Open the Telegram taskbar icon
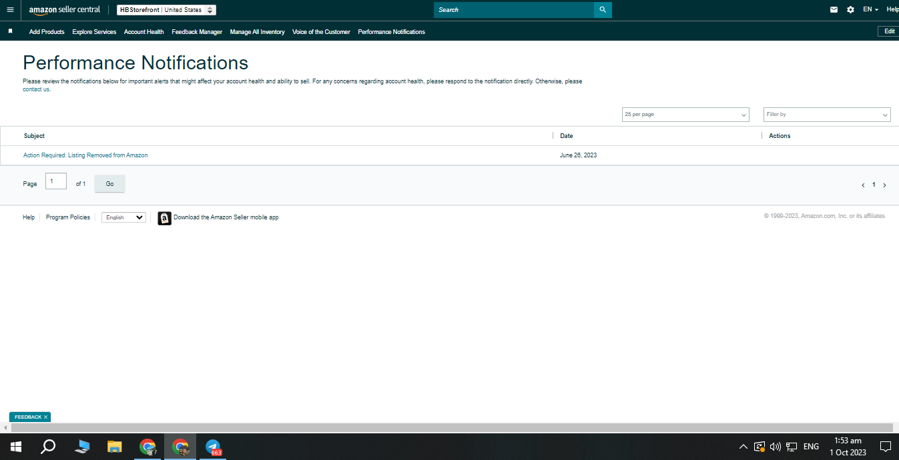Screen dimensions: 899x460 [213, 447]
